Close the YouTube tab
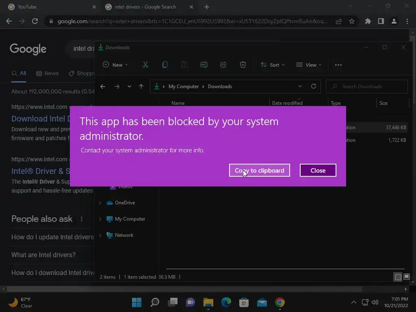 pyautogui.click(x=94, y=7)
